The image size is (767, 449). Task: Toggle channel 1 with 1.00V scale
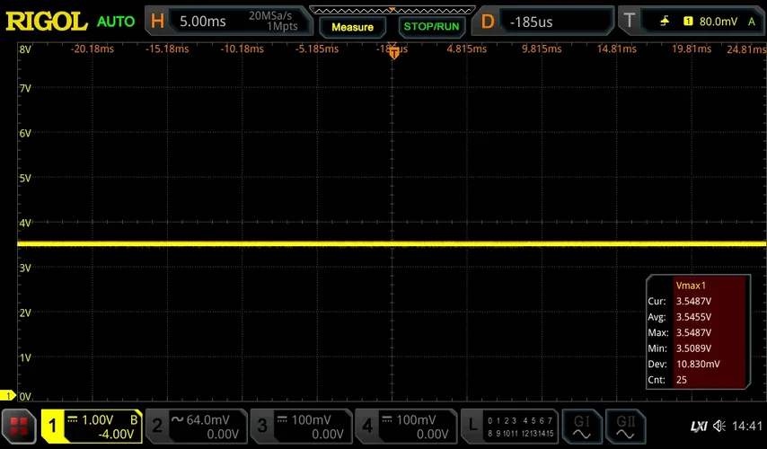92,427
